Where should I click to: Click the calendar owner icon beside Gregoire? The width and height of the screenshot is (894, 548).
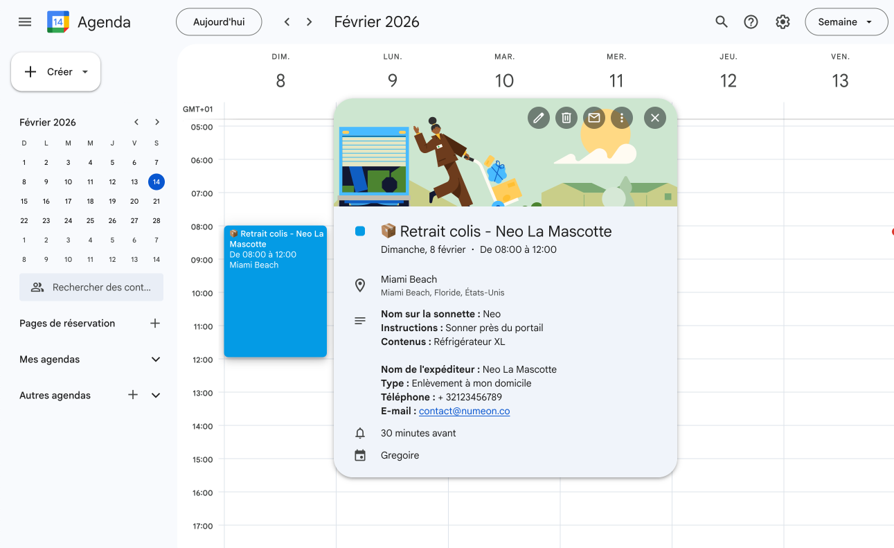coord(360,455)
